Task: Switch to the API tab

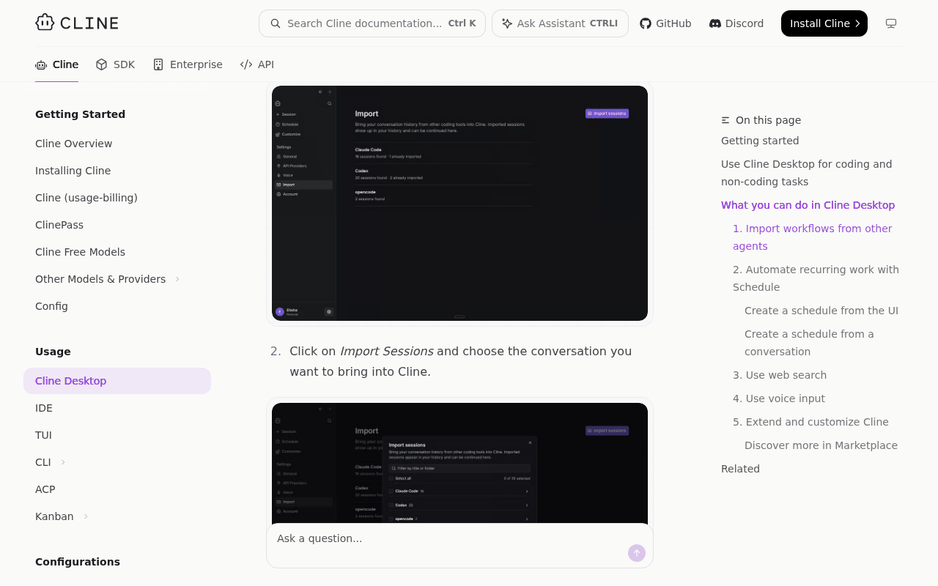Action: pyautogui.click(x=257, y=64)
